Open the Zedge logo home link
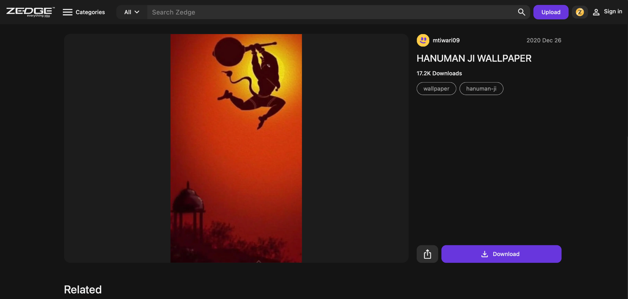628x299 pixels. tap(30, 12)
